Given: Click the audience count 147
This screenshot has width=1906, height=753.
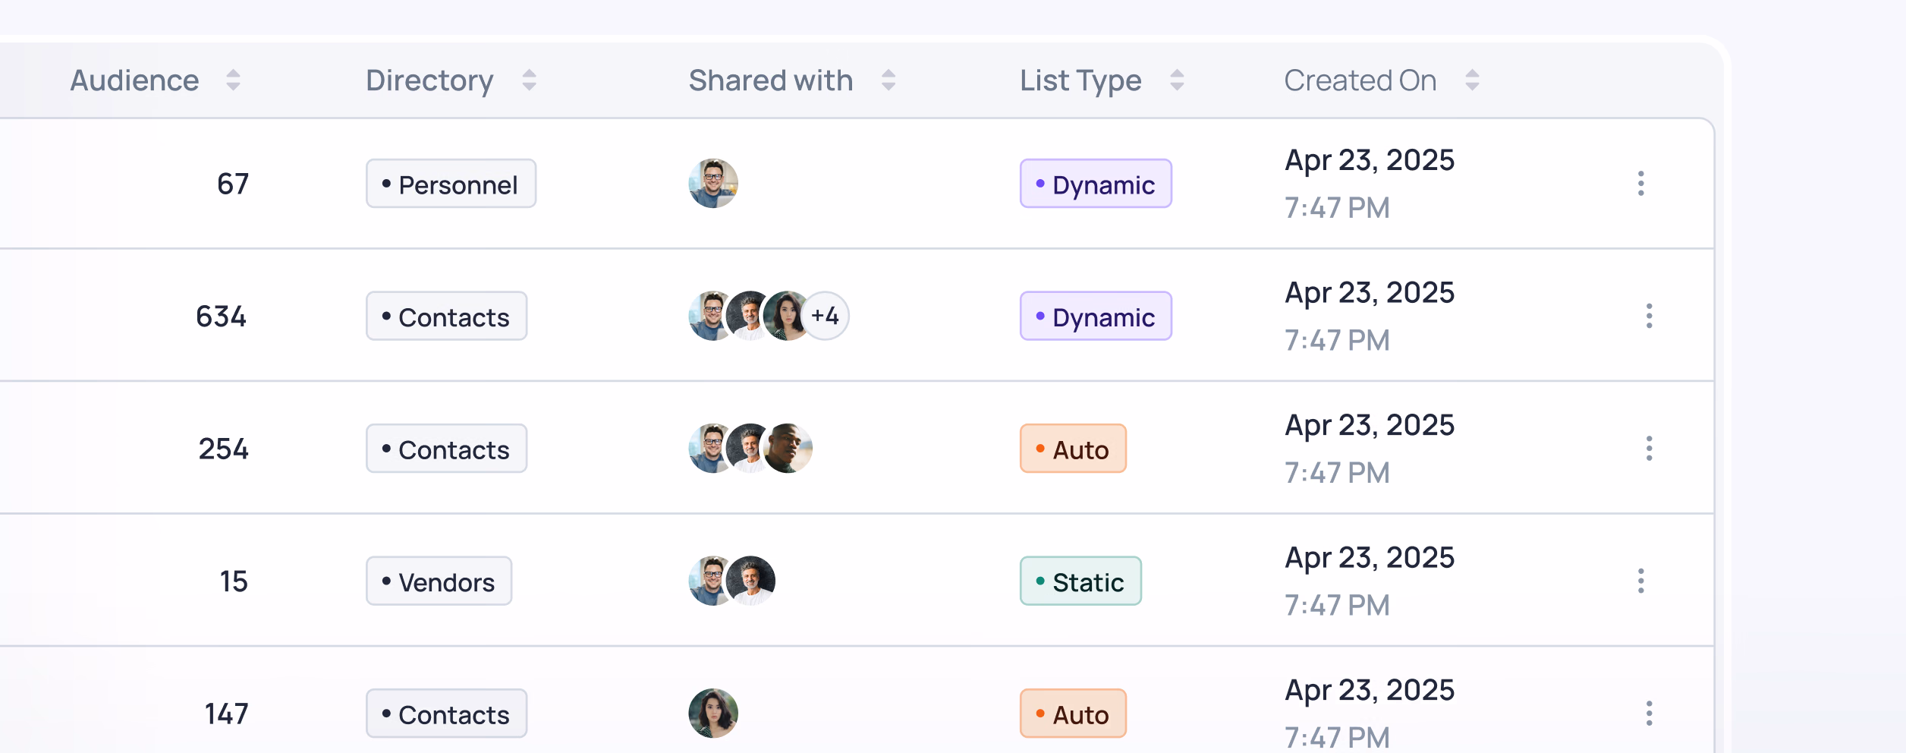Looking at the screenshot, I should (227, 714).
